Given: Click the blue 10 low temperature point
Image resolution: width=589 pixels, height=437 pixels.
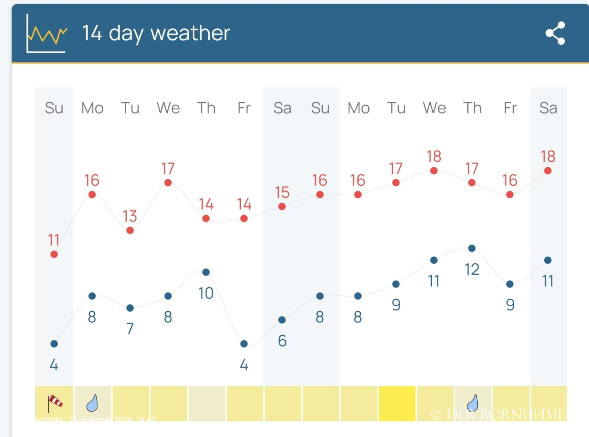Looking at the screenshot, I should [206, 272].
